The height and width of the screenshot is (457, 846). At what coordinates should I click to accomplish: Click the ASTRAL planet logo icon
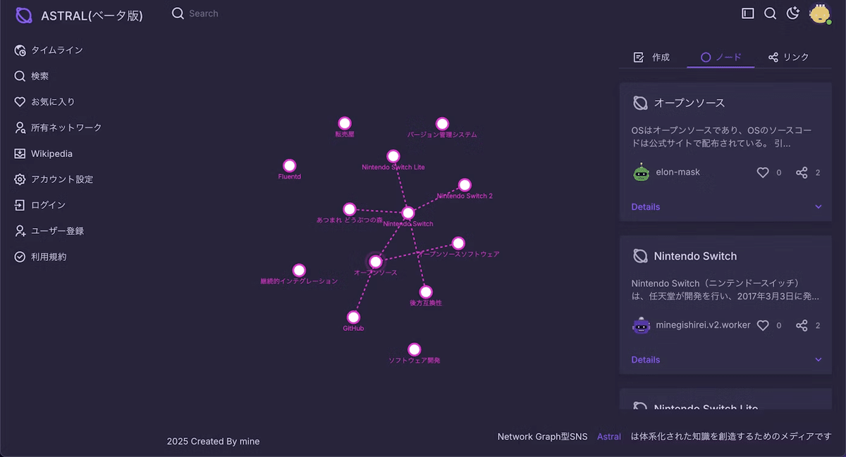click(24, 15)
